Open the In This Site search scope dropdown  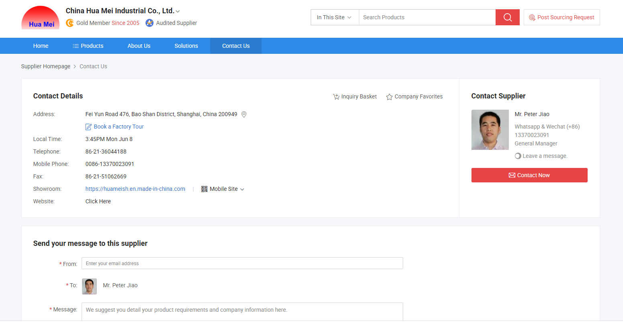tap(334, 17)
